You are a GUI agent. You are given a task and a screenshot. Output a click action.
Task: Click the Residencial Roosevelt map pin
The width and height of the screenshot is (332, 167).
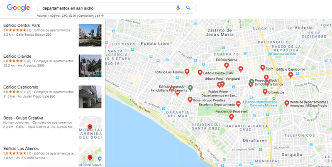tap(231, 117)
